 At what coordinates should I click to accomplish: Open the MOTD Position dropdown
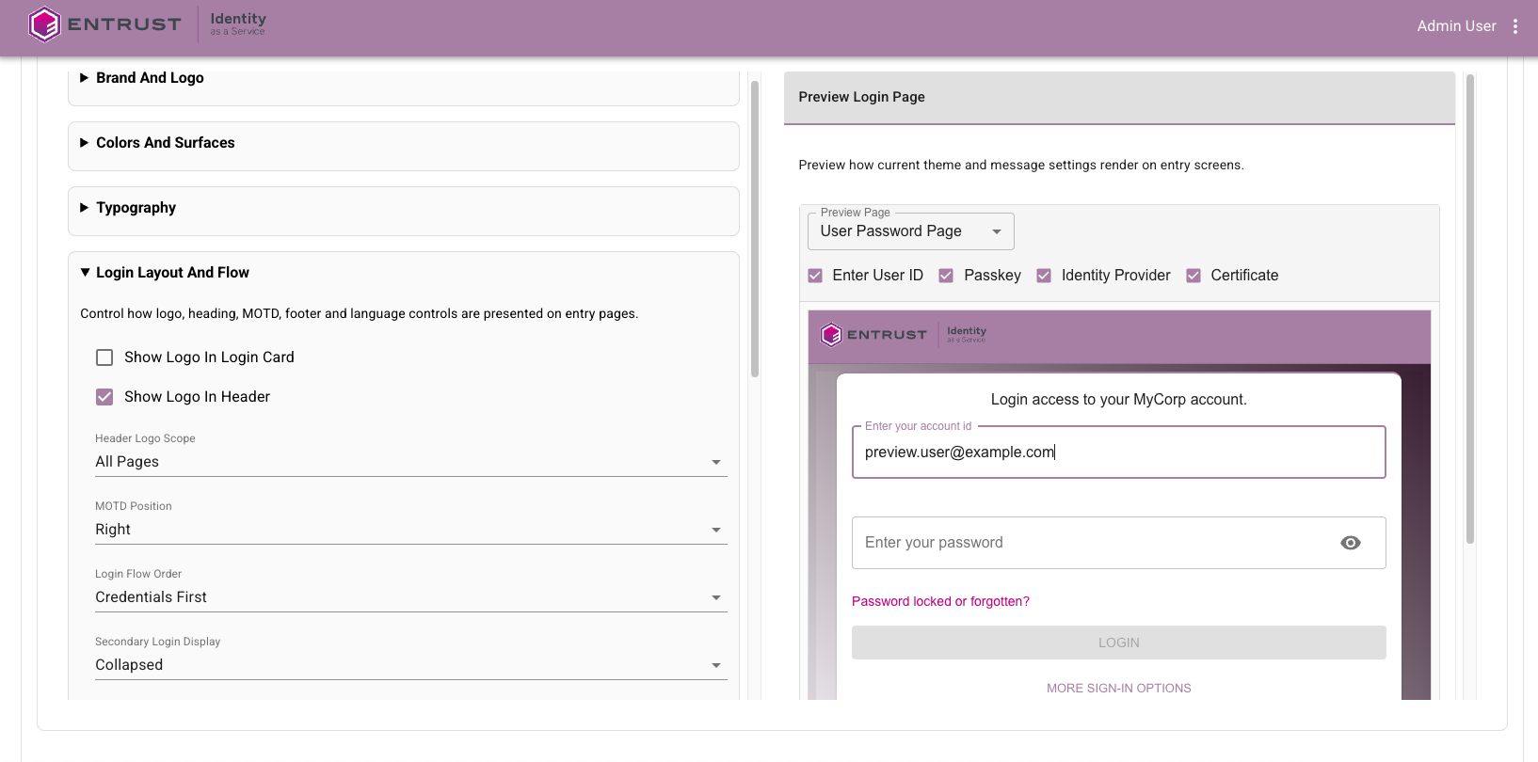point(410,530)
